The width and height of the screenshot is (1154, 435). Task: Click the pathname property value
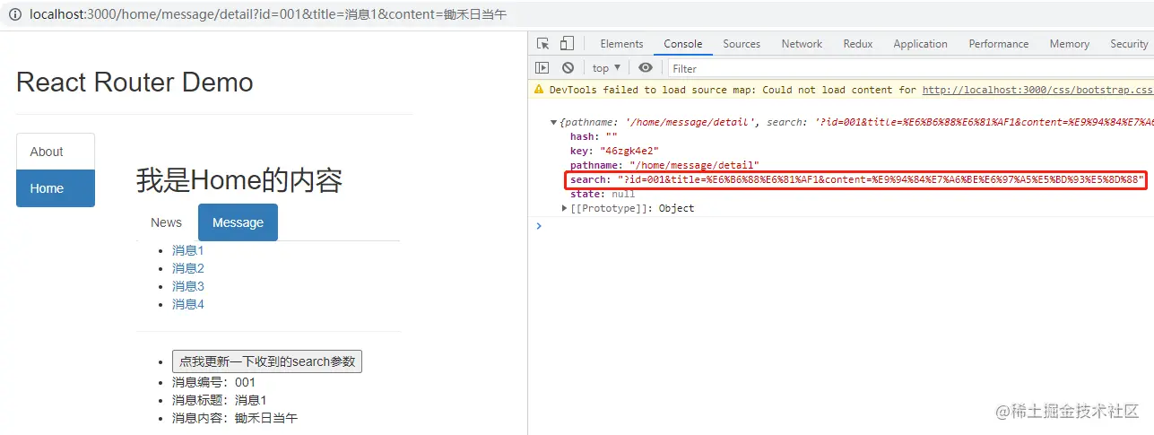694,165
